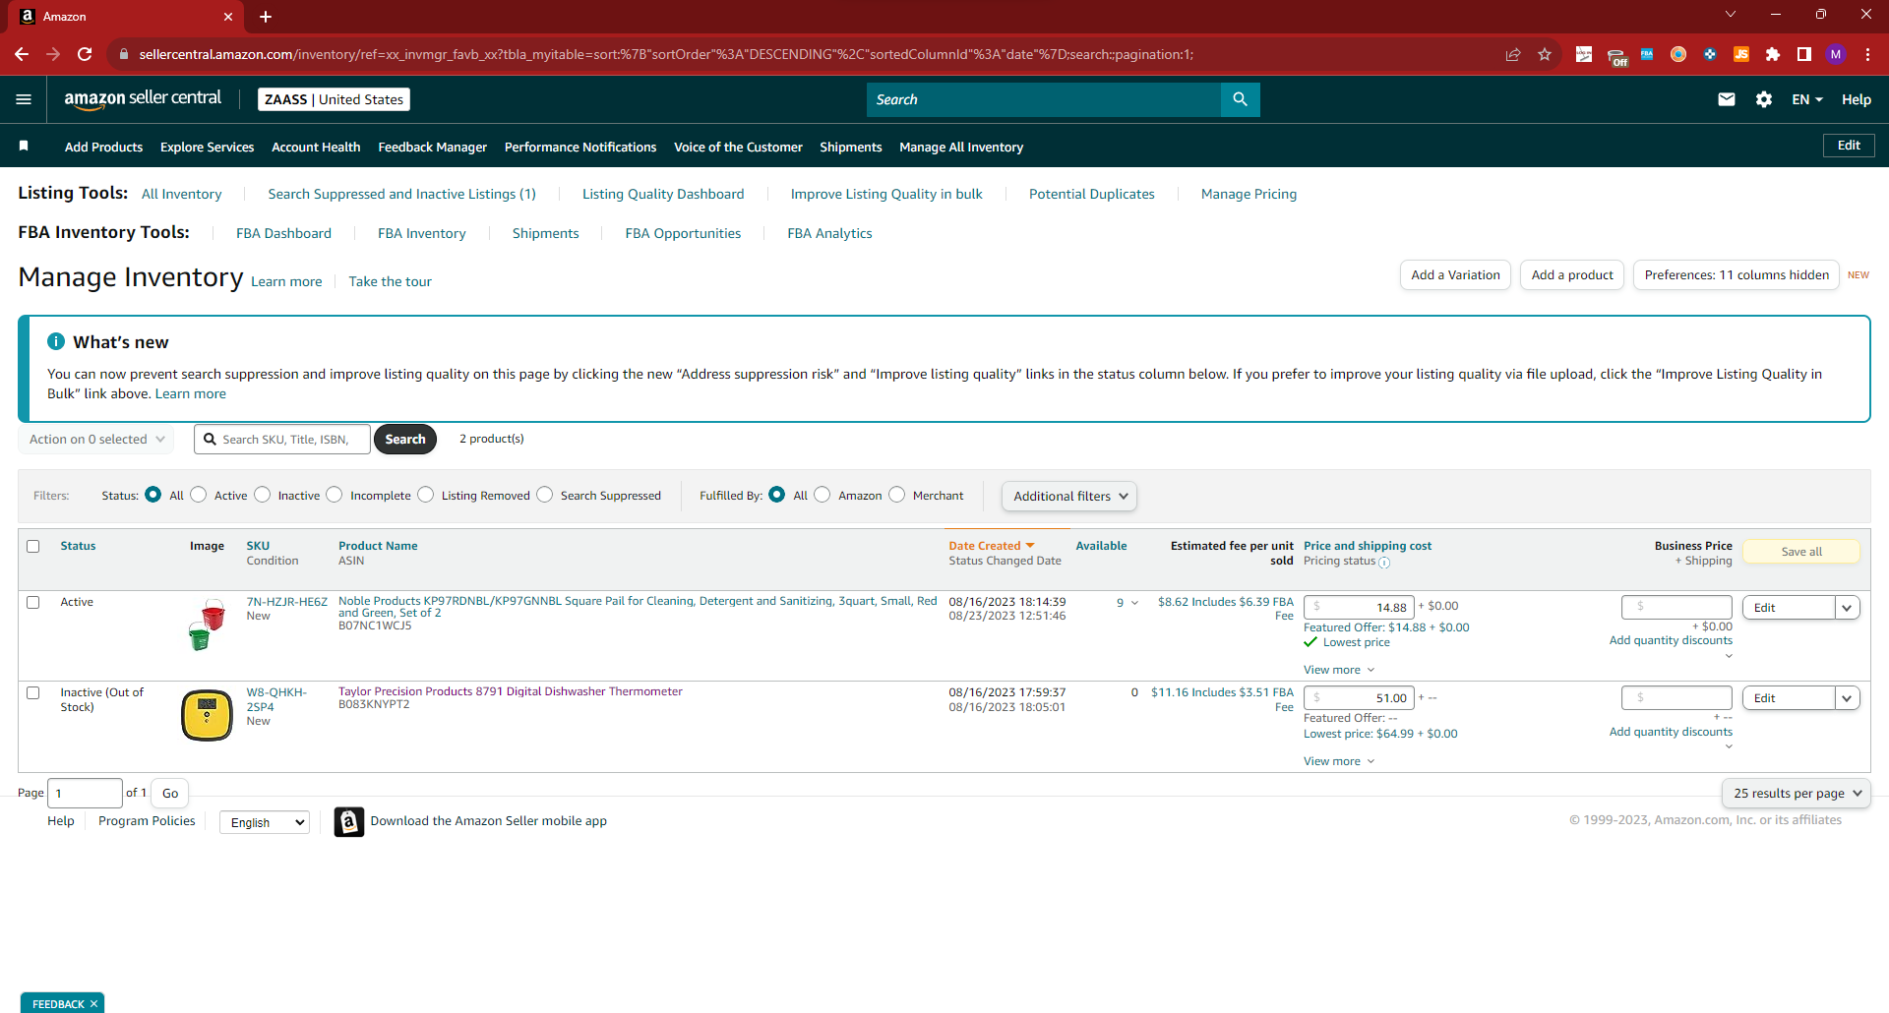Open Action on 0 selected dropdown
This screenshot has width=1889, height=1013.
click(x=96, y=440)
